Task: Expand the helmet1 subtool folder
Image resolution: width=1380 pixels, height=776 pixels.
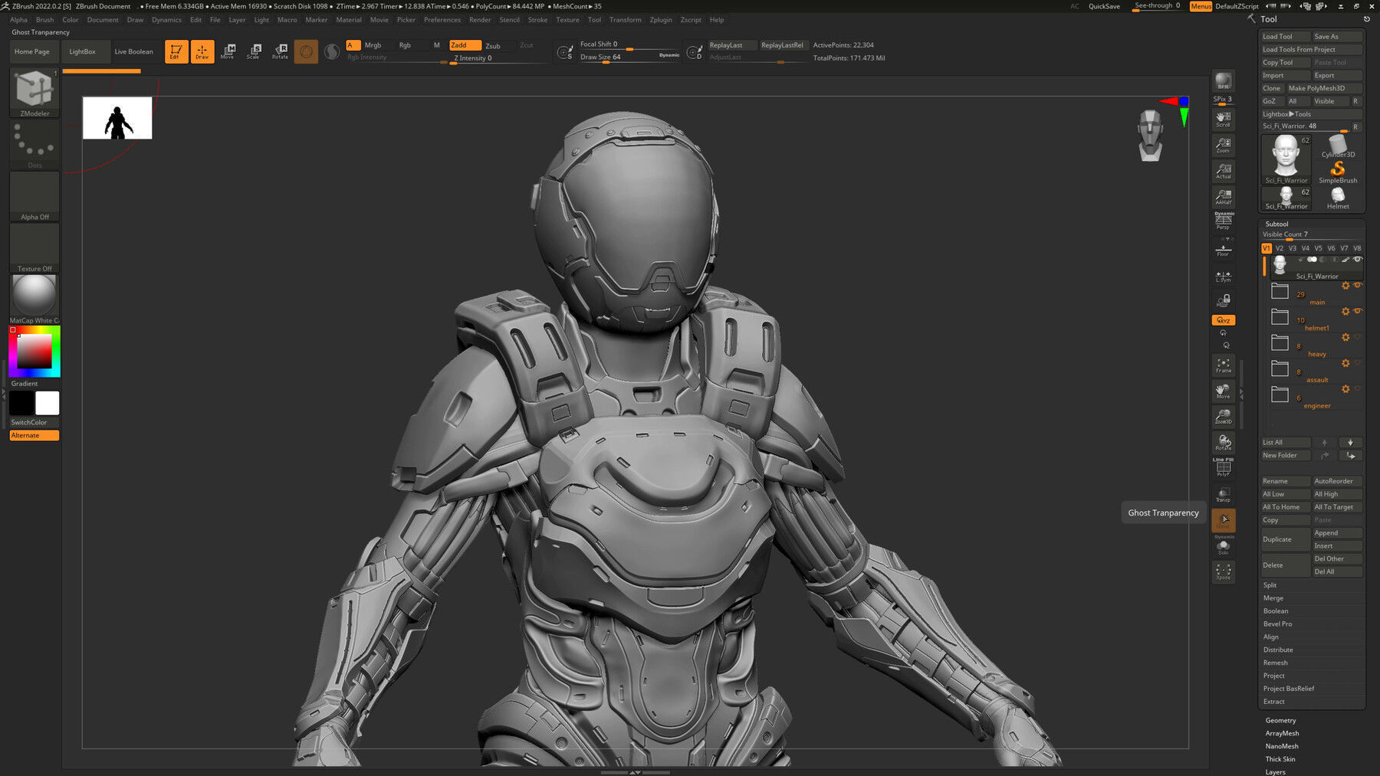Action: 1280,317
